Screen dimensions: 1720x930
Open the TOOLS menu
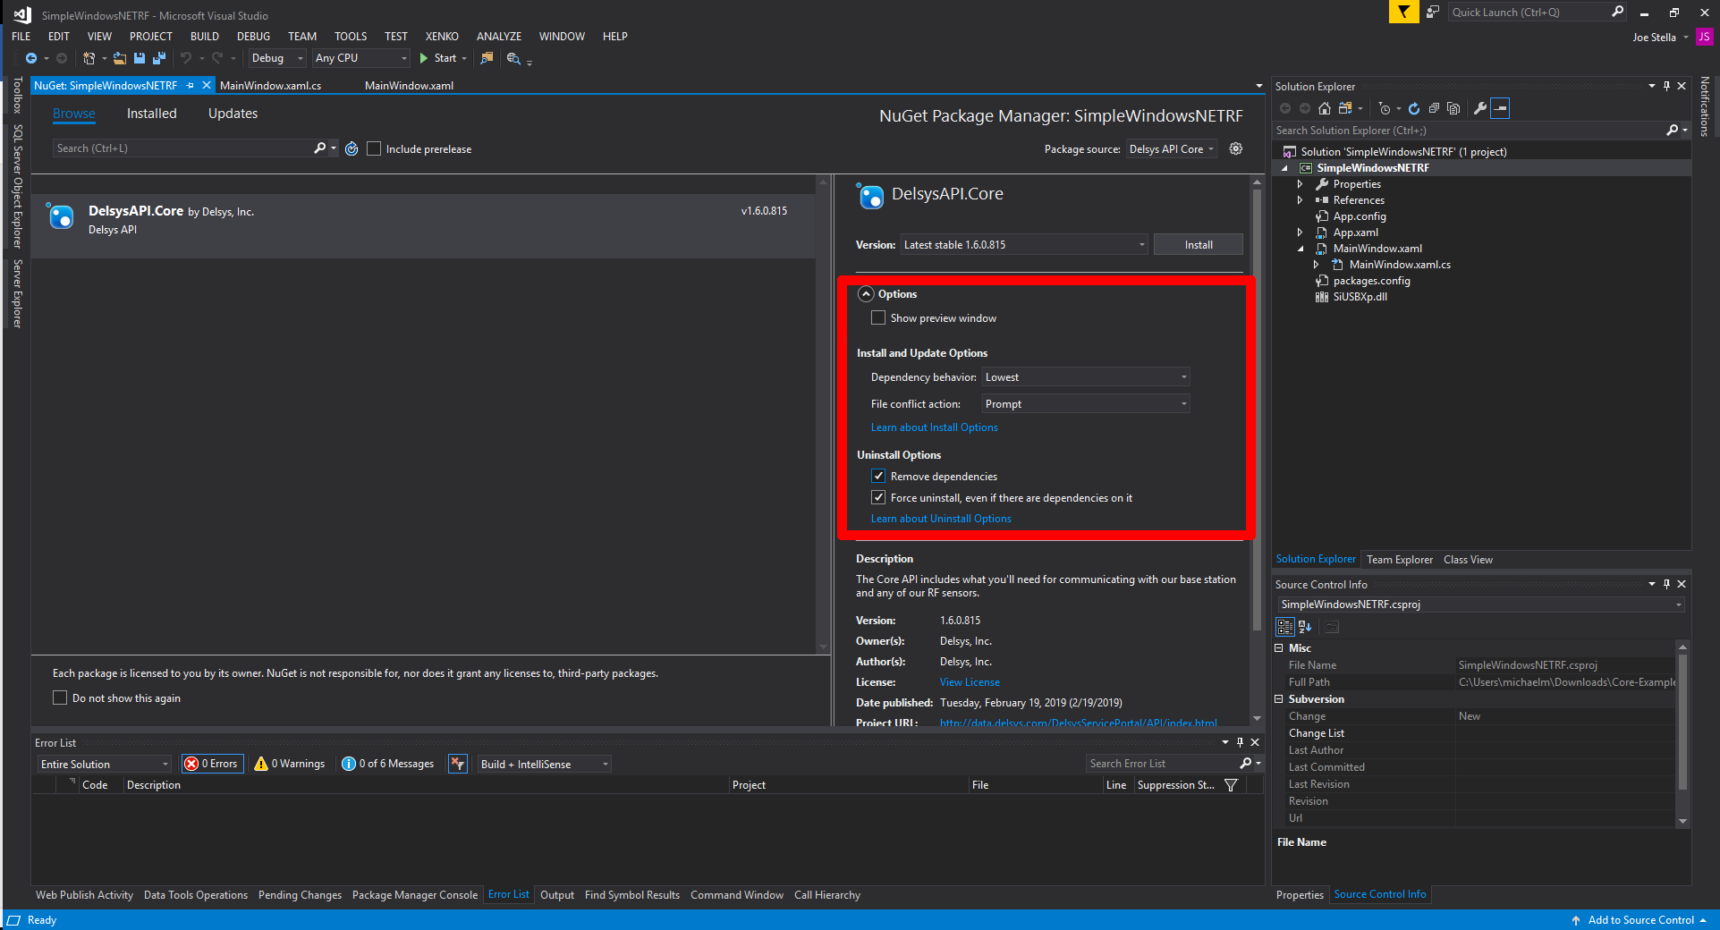point(351,37)
